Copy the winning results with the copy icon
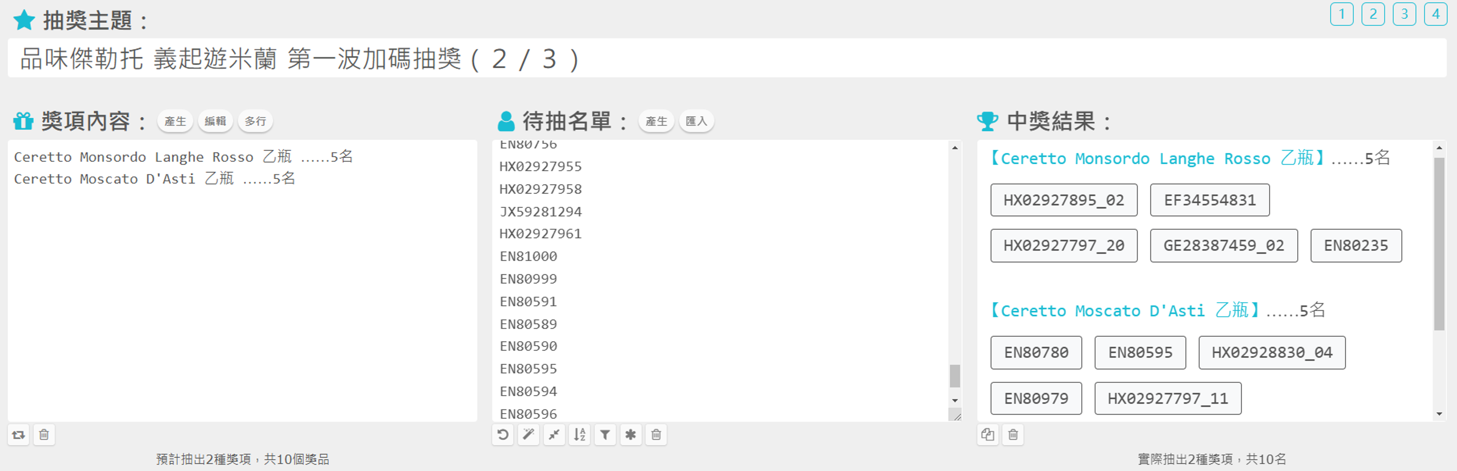The height and width of the screenshot is (471, 1457). pos(988,435)
